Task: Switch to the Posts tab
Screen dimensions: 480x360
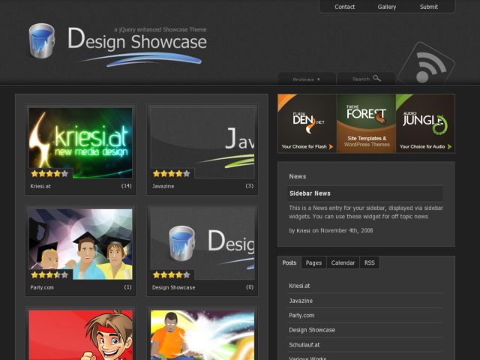Action: click(x=289, y=262)
